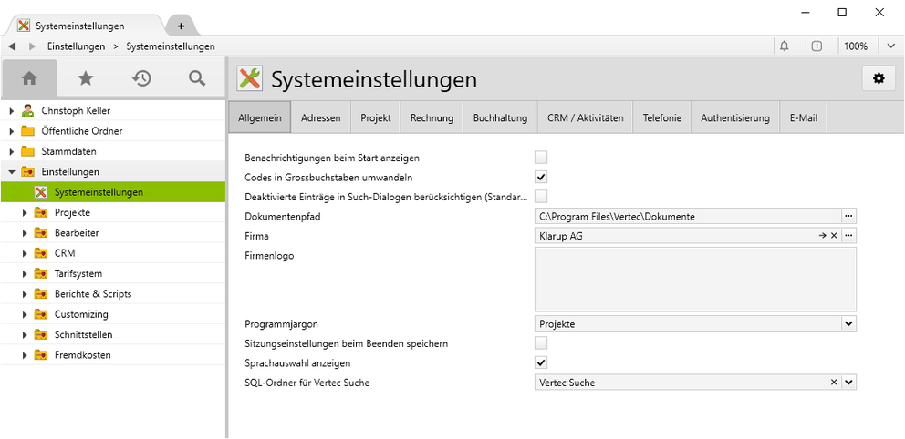Switch to the Projekt tab
905x439 pixels.
(376, 117)
